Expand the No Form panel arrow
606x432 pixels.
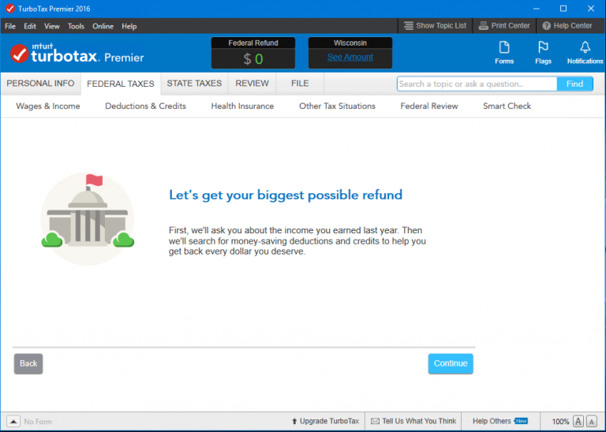[x=13, y=421]
